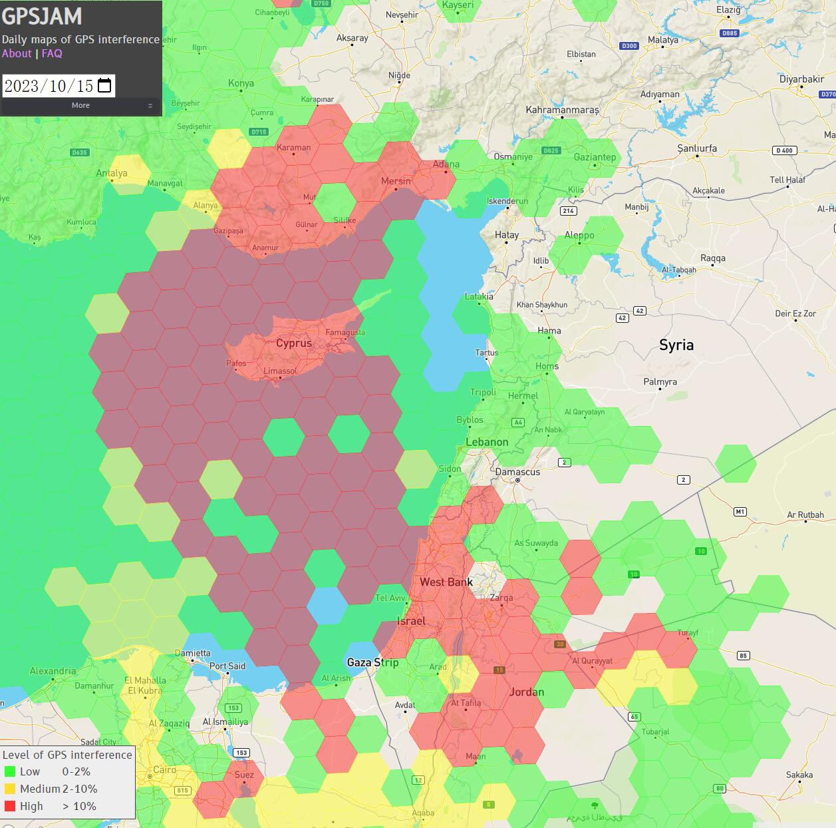Click the Cyprus label on the map
Image resolution: width=836 pixels, height=828 pixels.
click(x=293, y=343)
